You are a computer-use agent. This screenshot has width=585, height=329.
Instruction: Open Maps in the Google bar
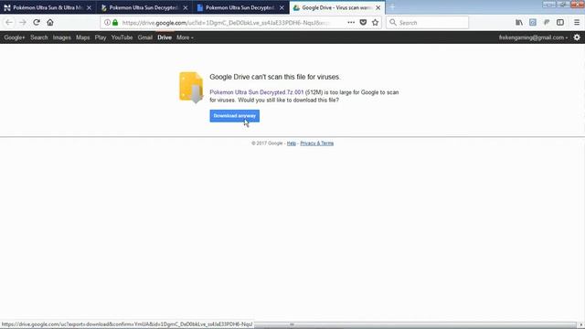tap(82, 37)
